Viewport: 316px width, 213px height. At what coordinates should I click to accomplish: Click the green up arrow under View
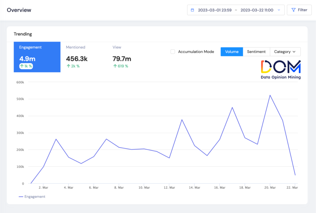coord(115,66)
